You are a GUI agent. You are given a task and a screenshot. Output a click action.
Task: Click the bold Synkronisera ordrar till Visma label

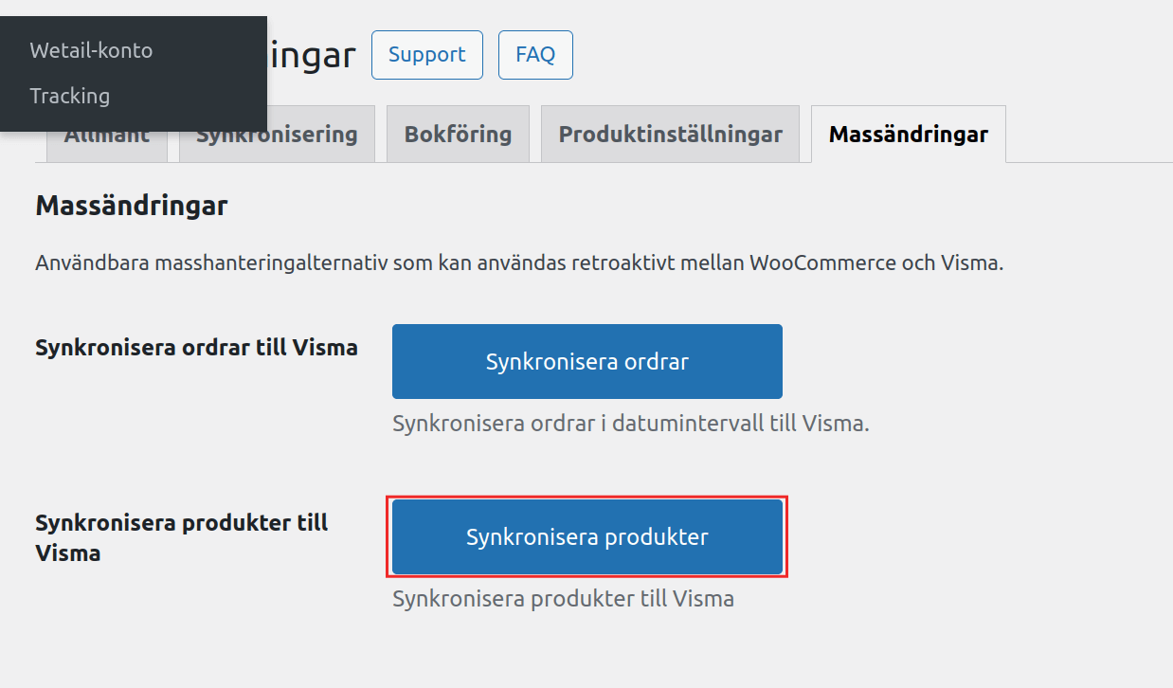pos(196,348)
